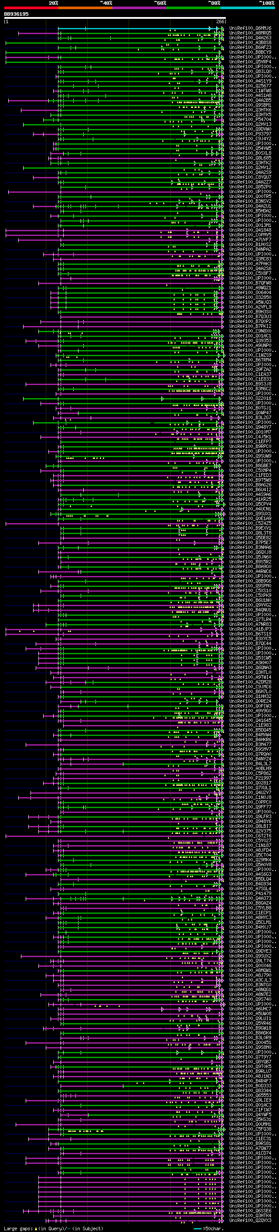Open hit UniRef100_Q6HMJ6
This screenshot has width=279, height=1232.
coord(250,28)
